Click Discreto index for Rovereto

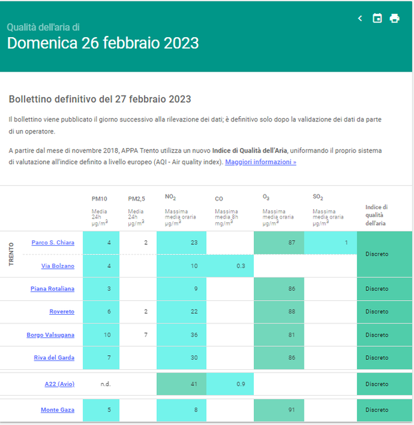pos(384,311)
